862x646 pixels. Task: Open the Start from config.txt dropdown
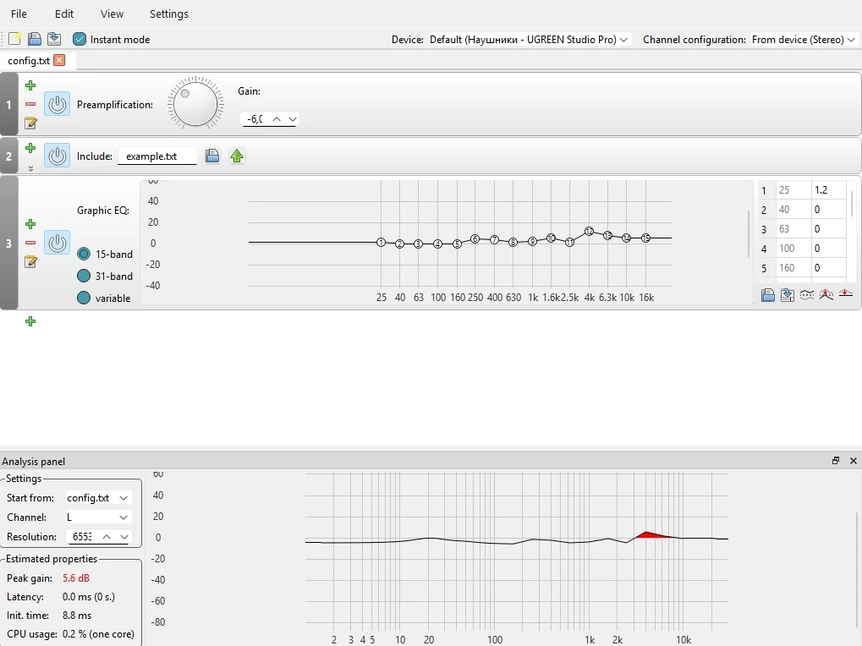[x=98, y=498]
